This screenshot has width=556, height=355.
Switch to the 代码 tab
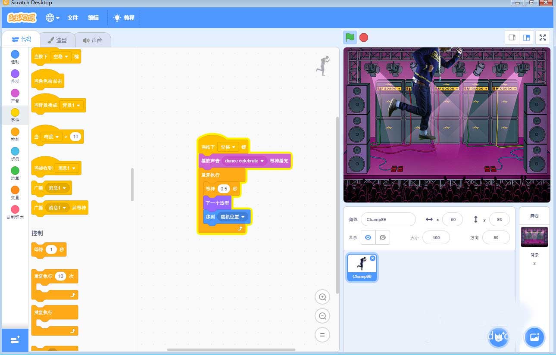click(22, 39)
